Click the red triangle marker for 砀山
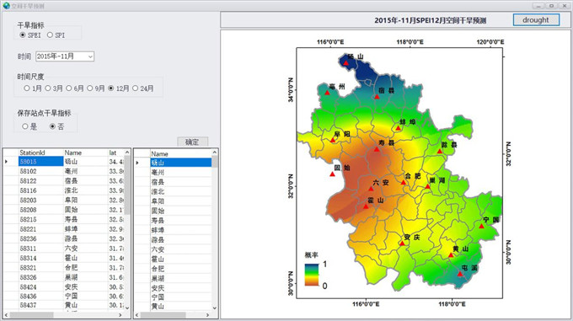 click(x=345, y=63)
